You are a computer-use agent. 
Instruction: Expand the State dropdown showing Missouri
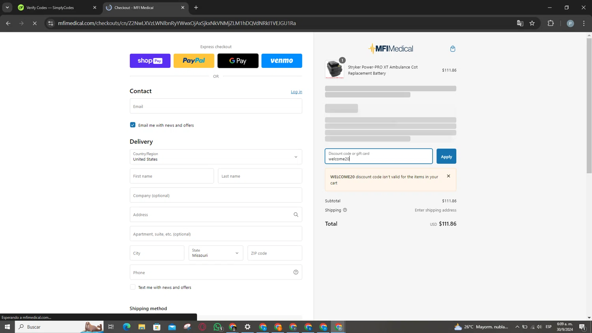215,253
